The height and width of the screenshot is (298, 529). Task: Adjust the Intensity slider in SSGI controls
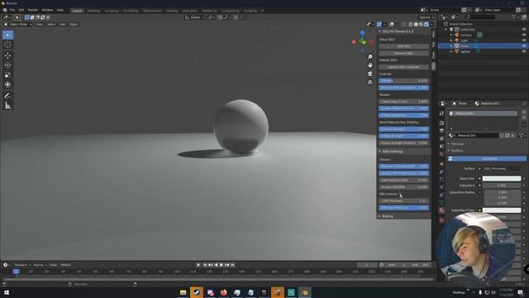point(404,81)
